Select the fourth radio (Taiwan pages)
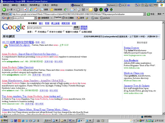 (80, 32)
